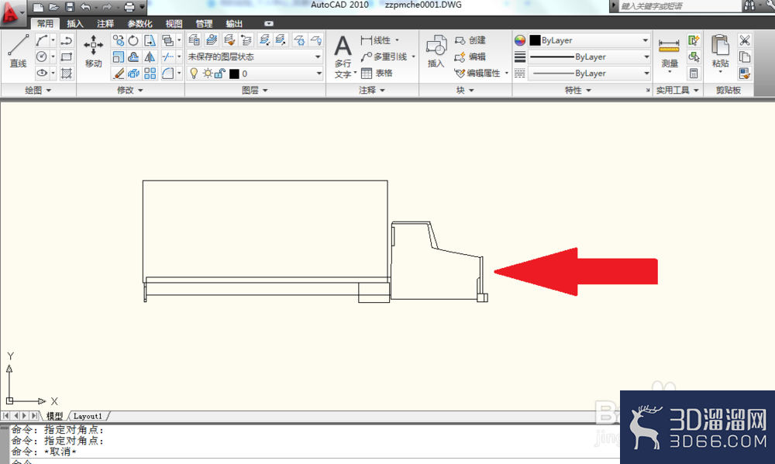The image size is (775, 464).
Task: Click the Save icon in quick access toolbar
Action: click(70, 7)
